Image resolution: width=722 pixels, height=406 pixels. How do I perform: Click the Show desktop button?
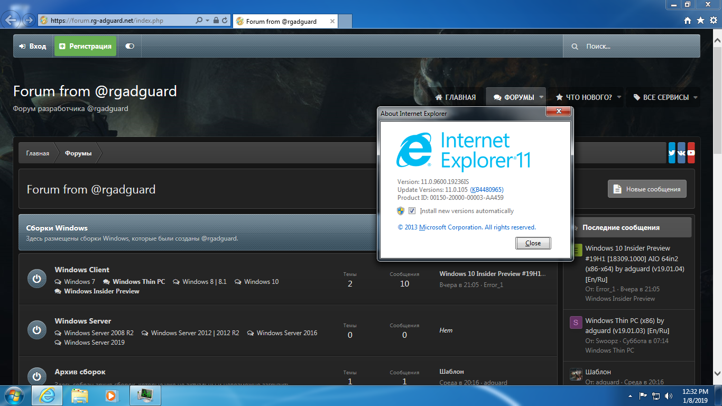tap(718, 395)
